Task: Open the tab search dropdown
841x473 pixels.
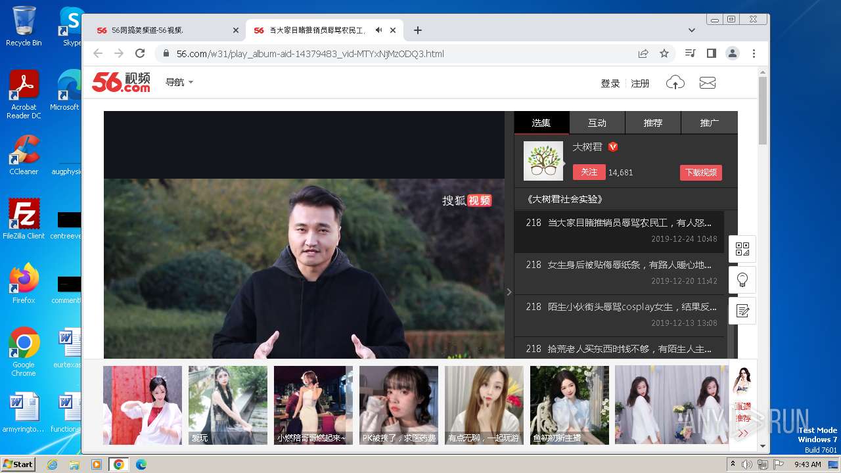Action: coord(691,30)
